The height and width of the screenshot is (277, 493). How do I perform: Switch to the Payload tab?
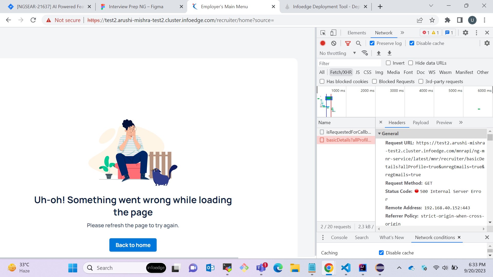click(x=421, y=123)
